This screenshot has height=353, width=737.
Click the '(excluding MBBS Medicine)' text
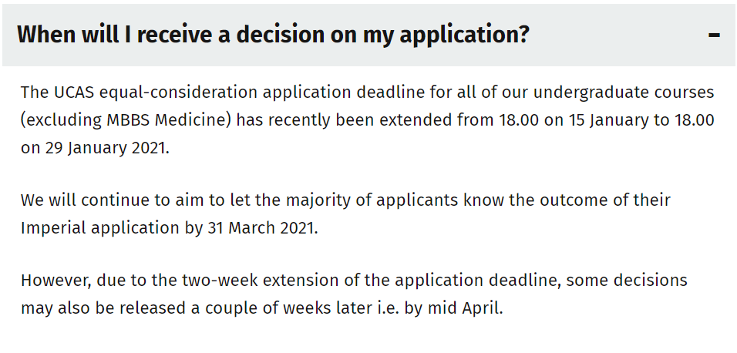126,120
